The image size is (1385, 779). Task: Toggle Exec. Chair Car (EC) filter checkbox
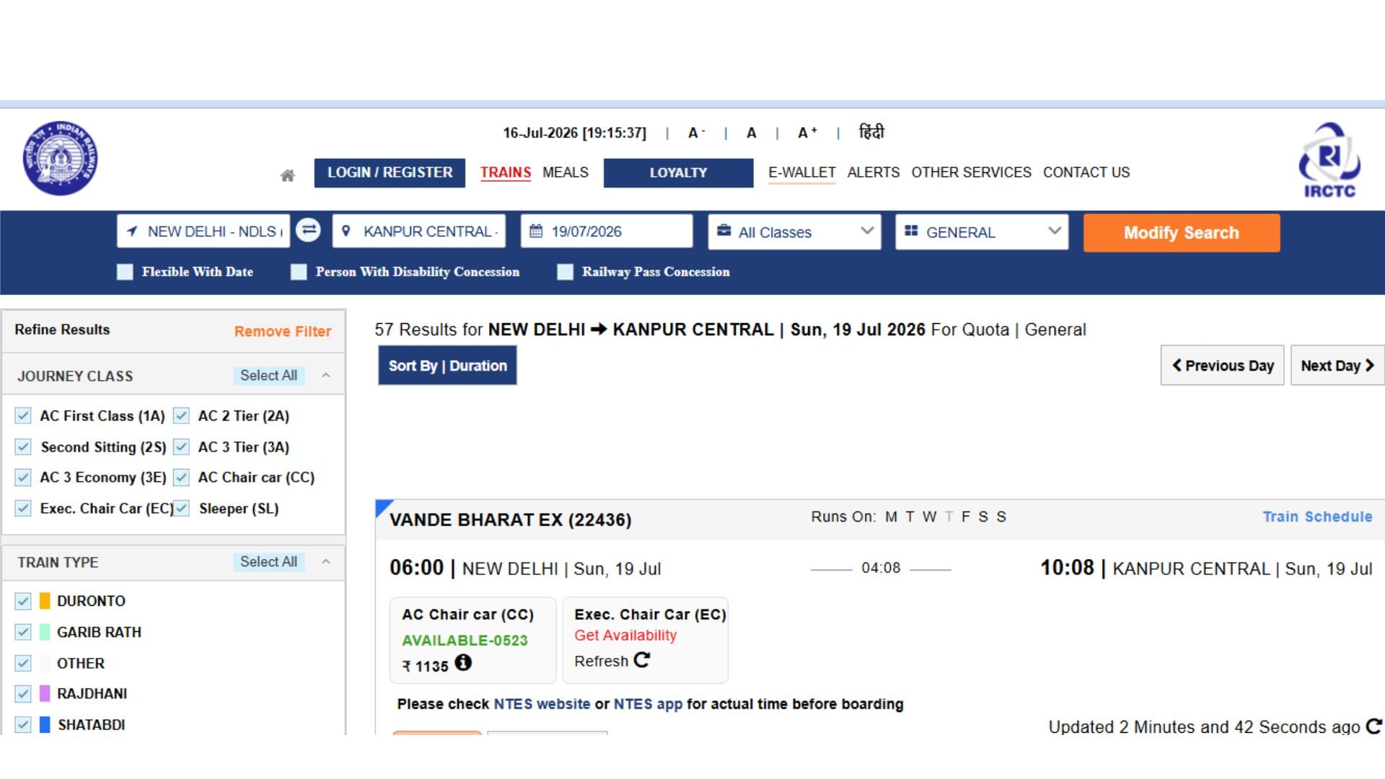pyautogui.click(x=23, y=508)
